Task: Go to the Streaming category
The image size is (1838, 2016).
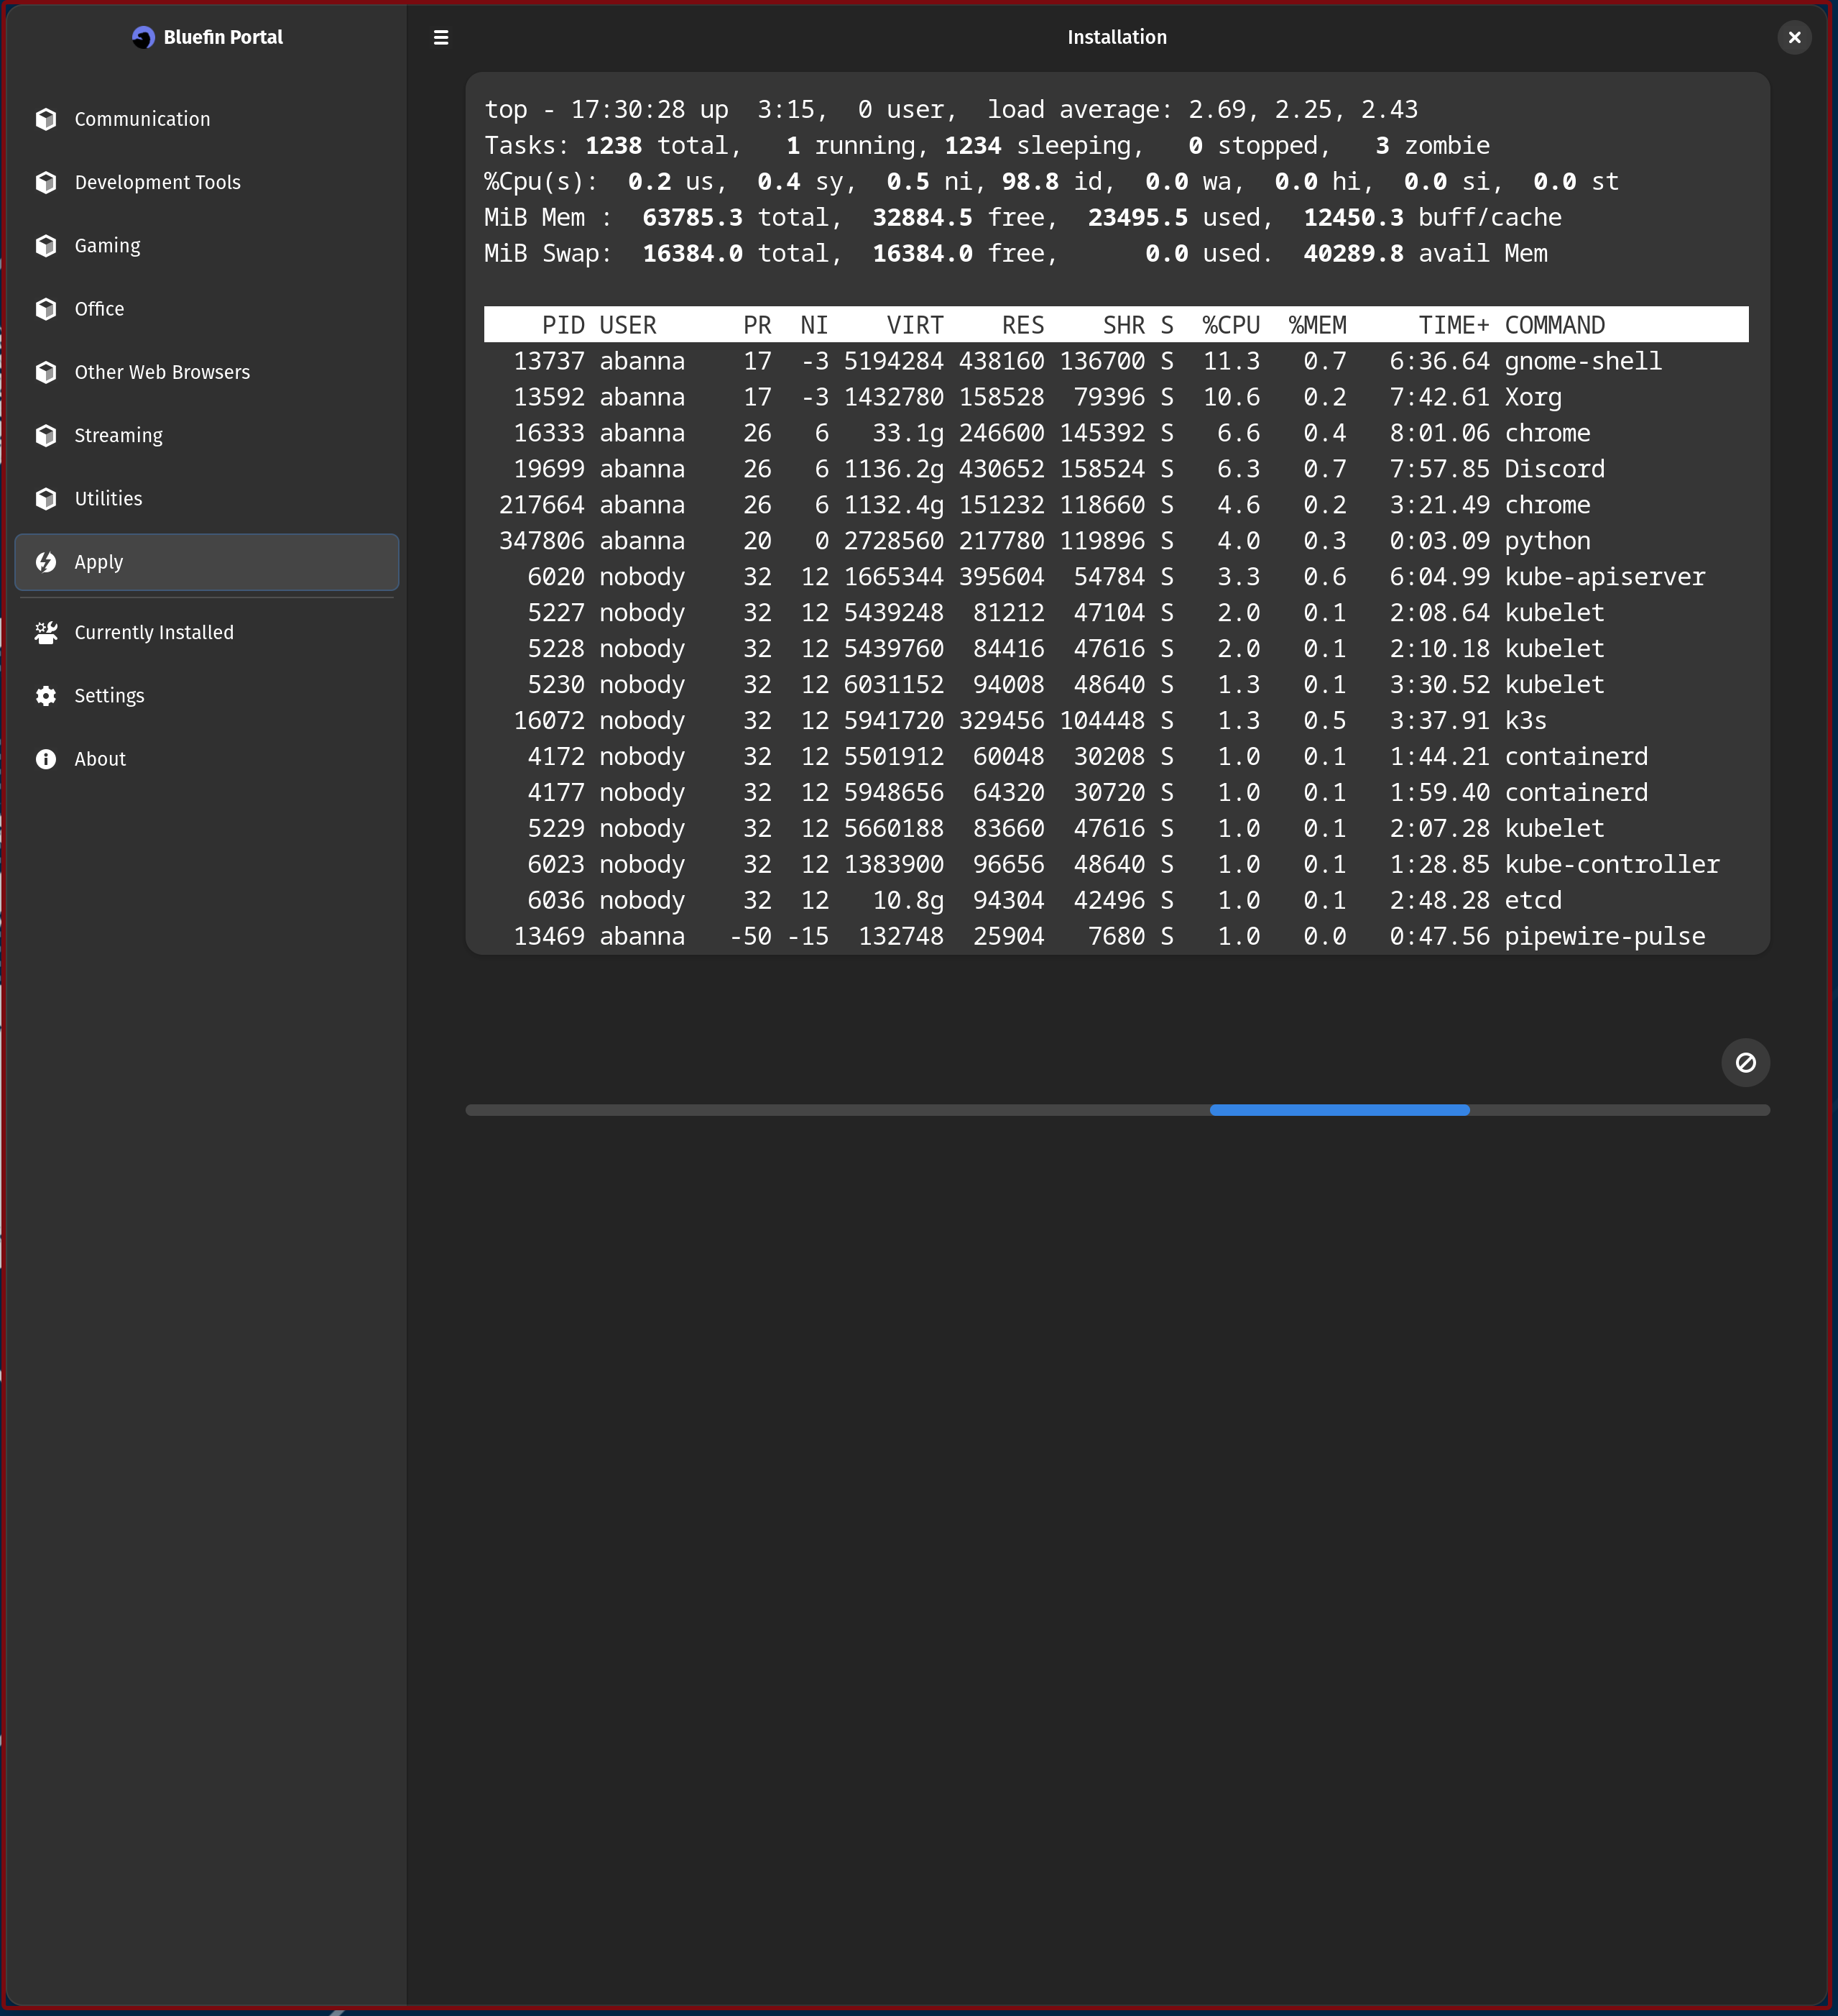Action: click(x=118, y=435)
